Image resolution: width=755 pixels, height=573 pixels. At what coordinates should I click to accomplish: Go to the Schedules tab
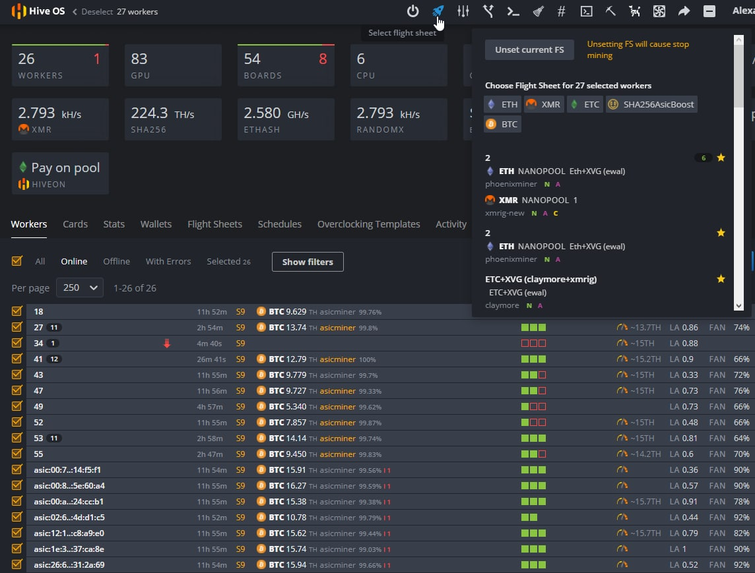[x=280, y=224]
